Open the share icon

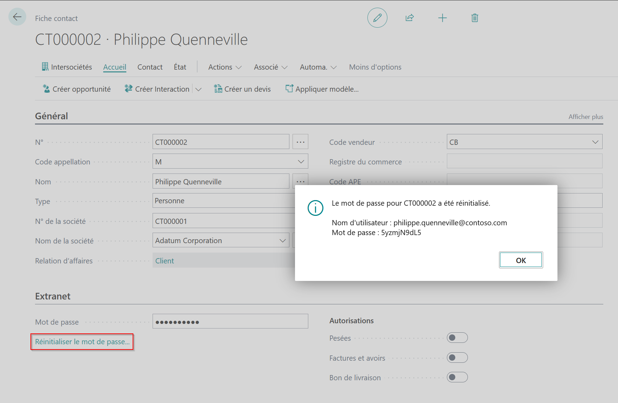(410, 18)
